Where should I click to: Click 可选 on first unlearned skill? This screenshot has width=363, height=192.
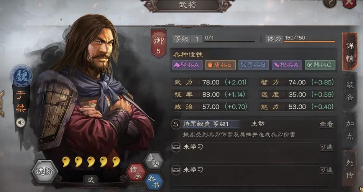326,147
